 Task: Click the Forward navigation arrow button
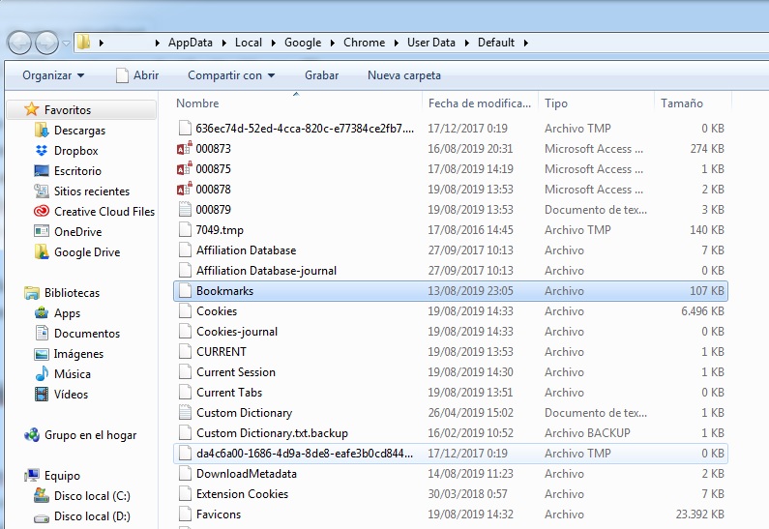(x=46, y=43)
